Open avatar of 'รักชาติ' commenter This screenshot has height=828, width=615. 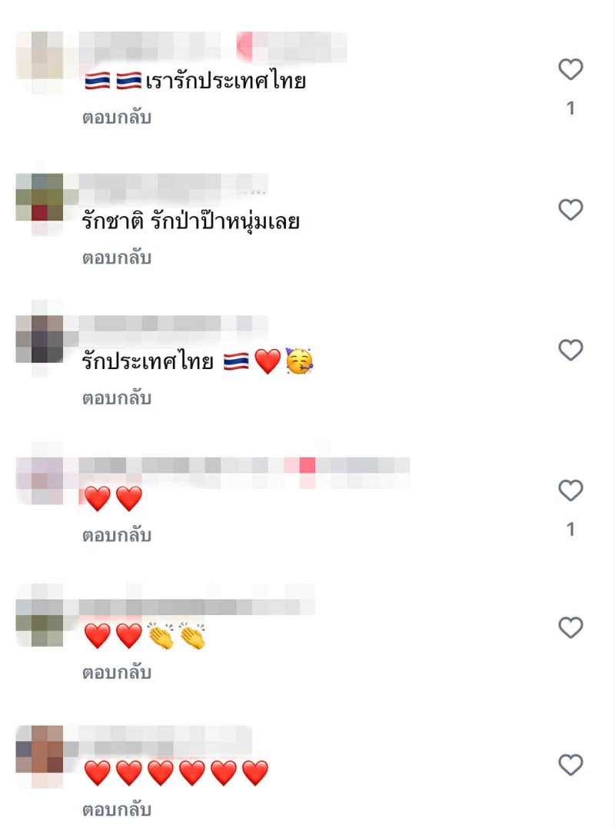point(40,197)
